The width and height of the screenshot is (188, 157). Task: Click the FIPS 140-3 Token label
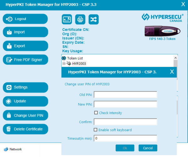pos(162,39)
